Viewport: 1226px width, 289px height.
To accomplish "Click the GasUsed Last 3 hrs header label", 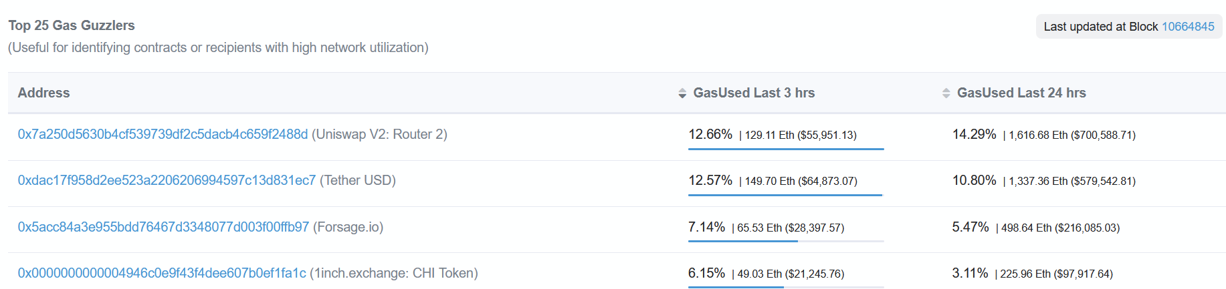I will [754, 93].
